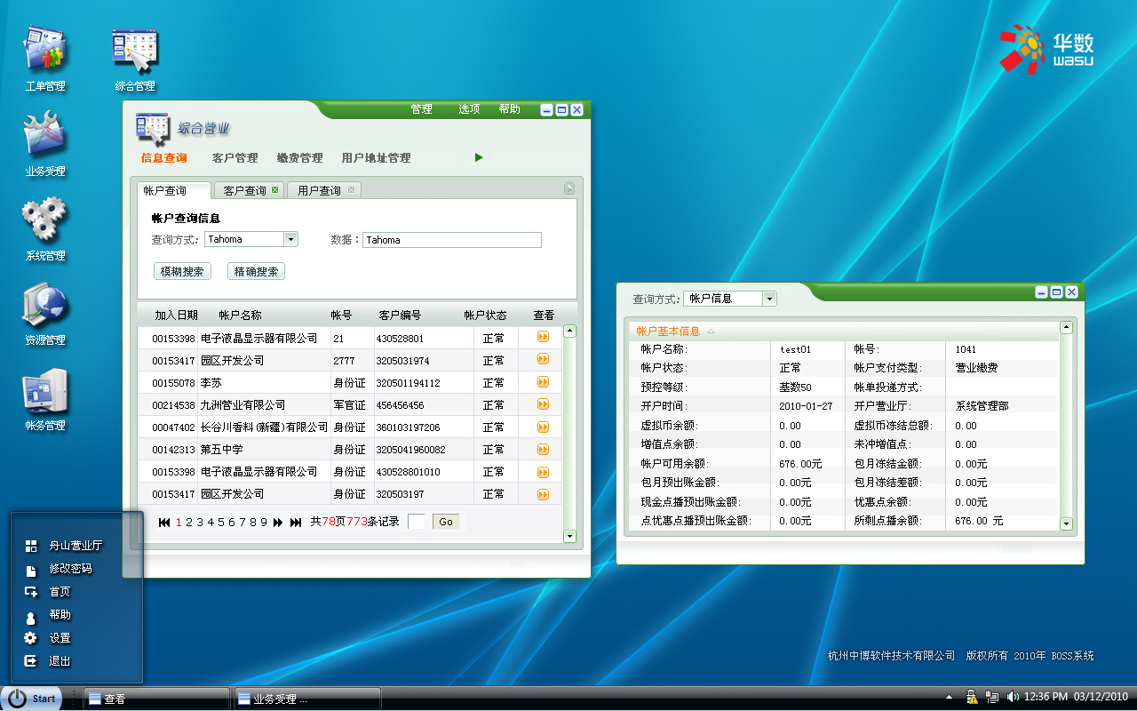Click the volume icon in system tray
1137x711 pixels.
1014,698
